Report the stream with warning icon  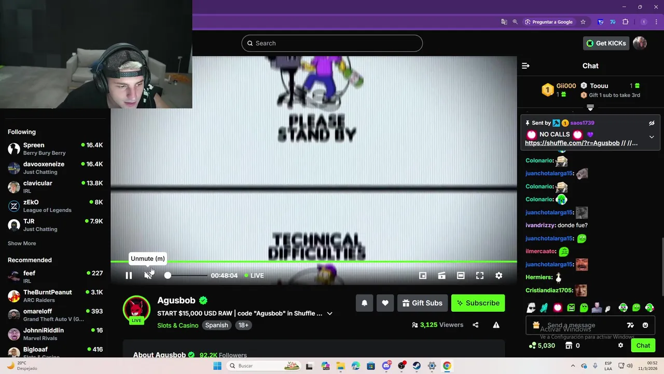click(496, 325)
